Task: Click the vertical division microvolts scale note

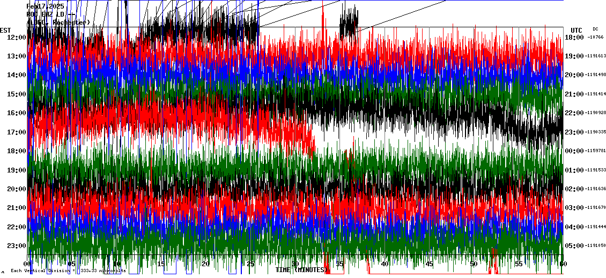Action: coord(69,271)
